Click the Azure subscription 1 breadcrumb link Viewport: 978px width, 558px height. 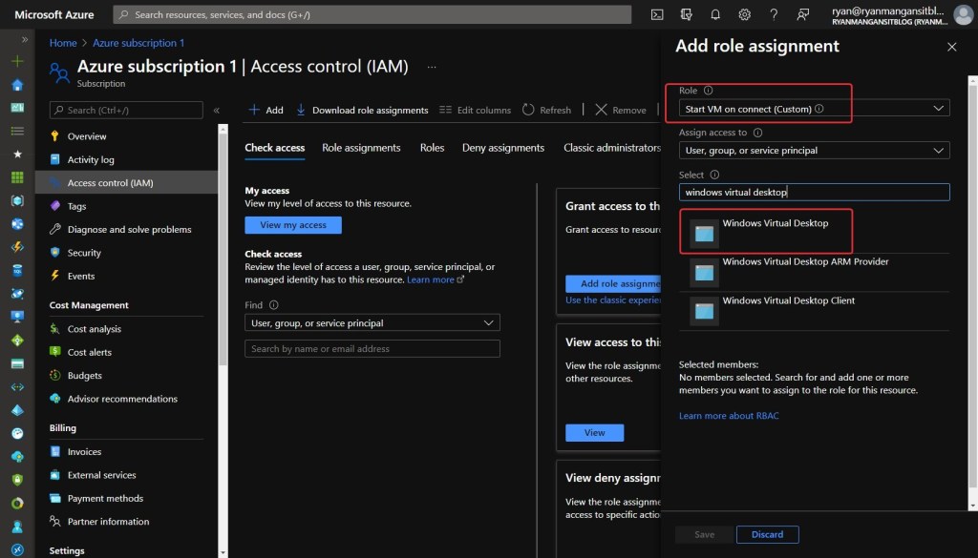[x=138, y=43]
